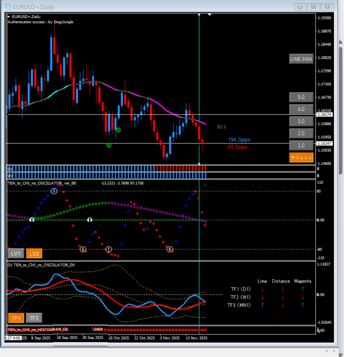Click the 1.15247 price label
This screenshot has height=357, width=344.
(324, 144)
